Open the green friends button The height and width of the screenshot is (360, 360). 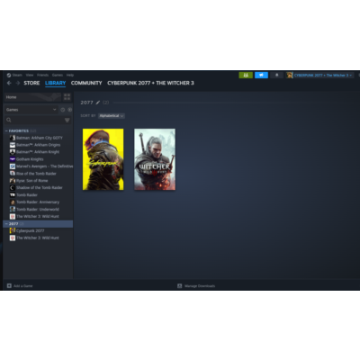coord(246,75)
